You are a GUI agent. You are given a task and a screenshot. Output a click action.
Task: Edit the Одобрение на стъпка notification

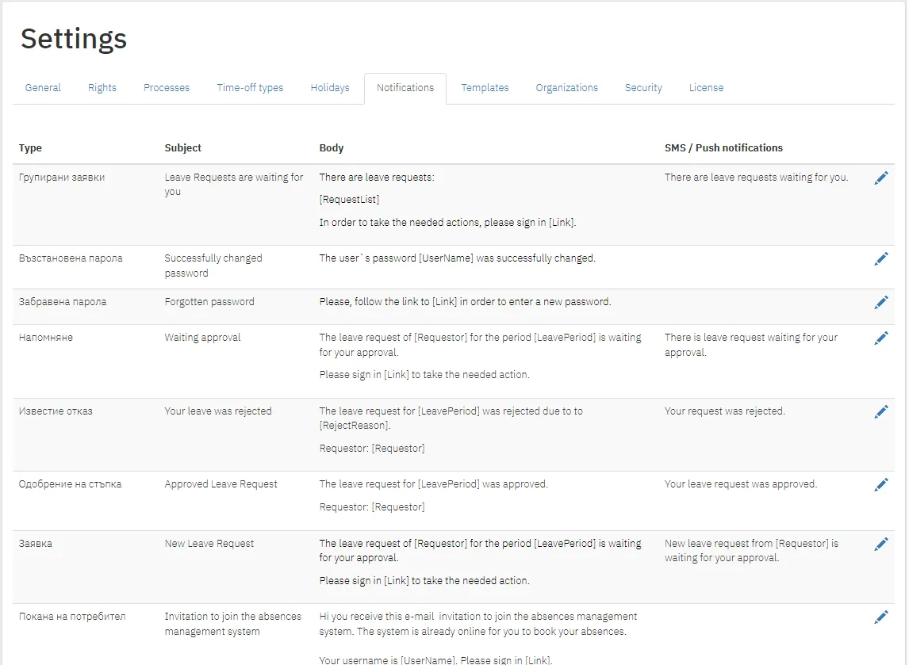tap(880, 485)
